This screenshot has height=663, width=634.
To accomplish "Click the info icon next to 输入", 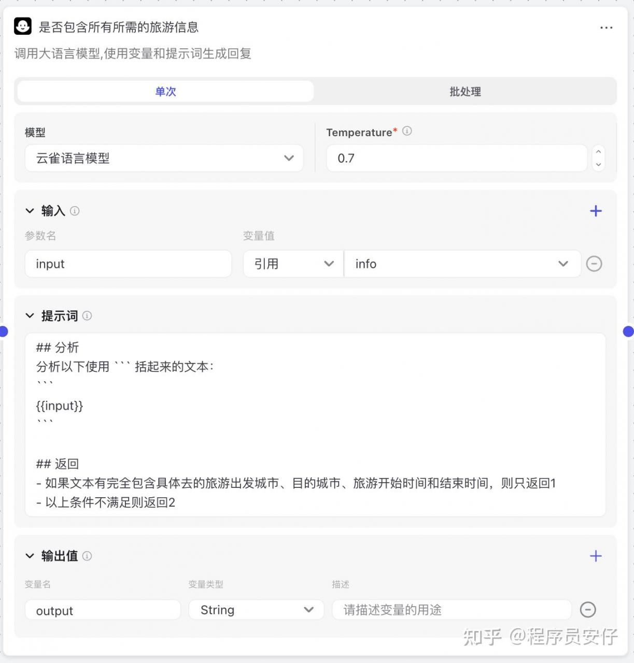I will point(75,211).
